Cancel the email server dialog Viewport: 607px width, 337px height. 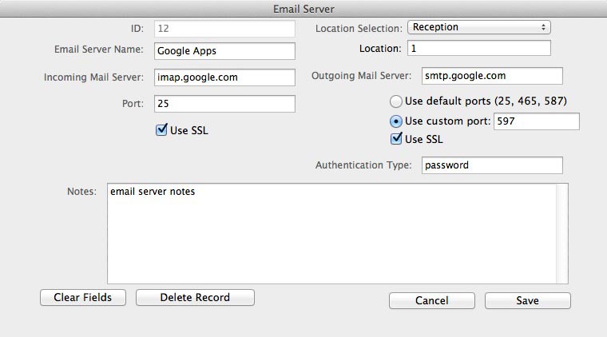tap(431, 300)
